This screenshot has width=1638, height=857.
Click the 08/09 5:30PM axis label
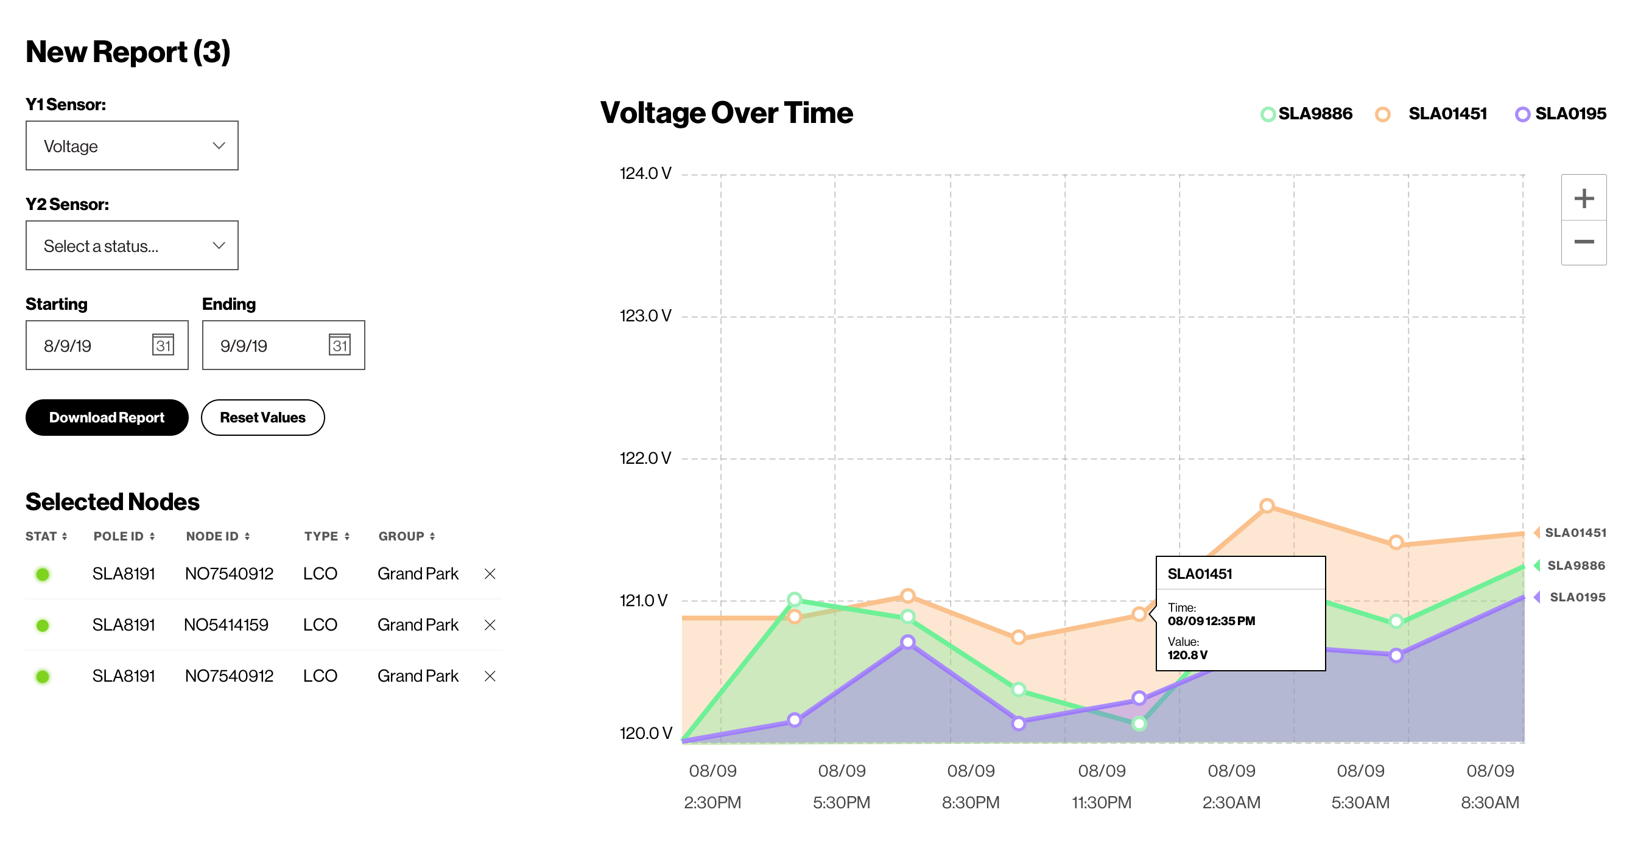click(x=842, y=786)
